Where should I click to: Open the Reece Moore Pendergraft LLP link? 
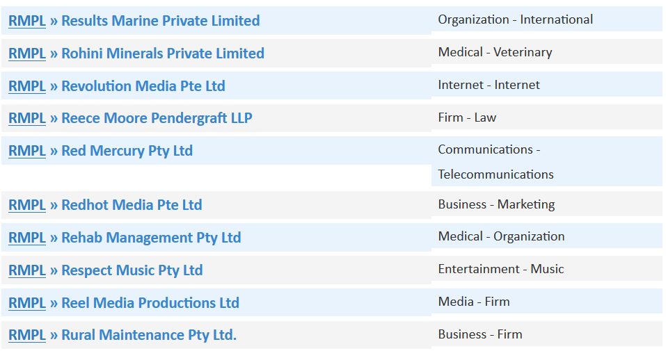[x=157, y=118]
